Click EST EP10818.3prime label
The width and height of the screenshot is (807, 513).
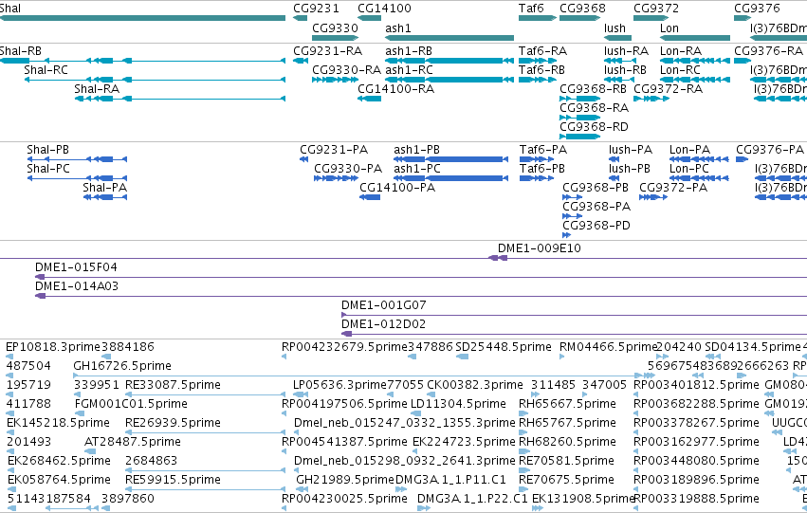pyautogui.click(x=53, y=347)
